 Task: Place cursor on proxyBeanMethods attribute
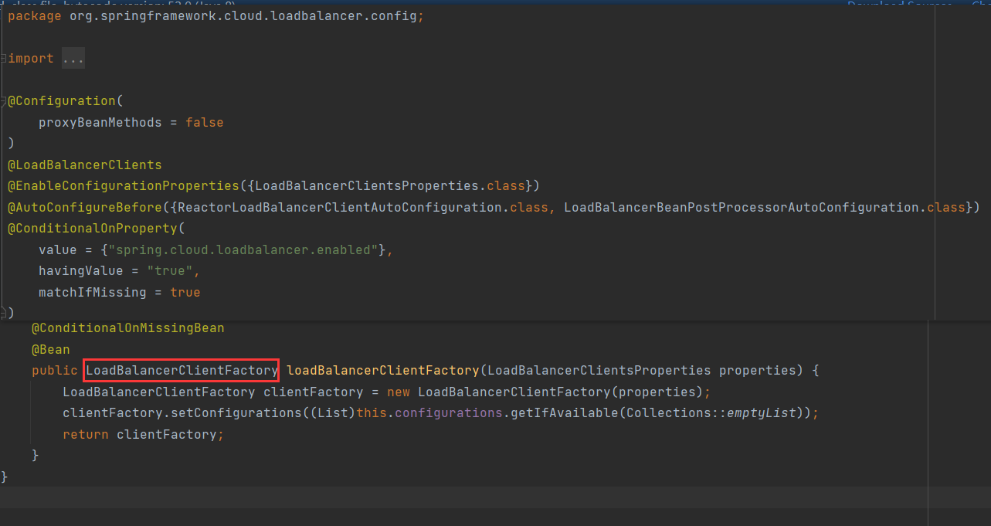pyautogui.click(x=100, y=122)
